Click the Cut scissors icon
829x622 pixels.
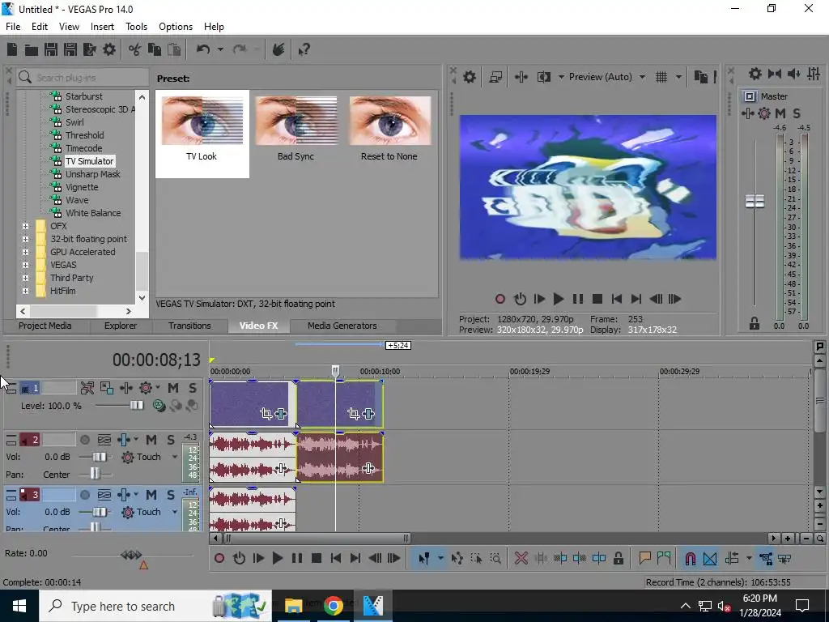point(135,49)
